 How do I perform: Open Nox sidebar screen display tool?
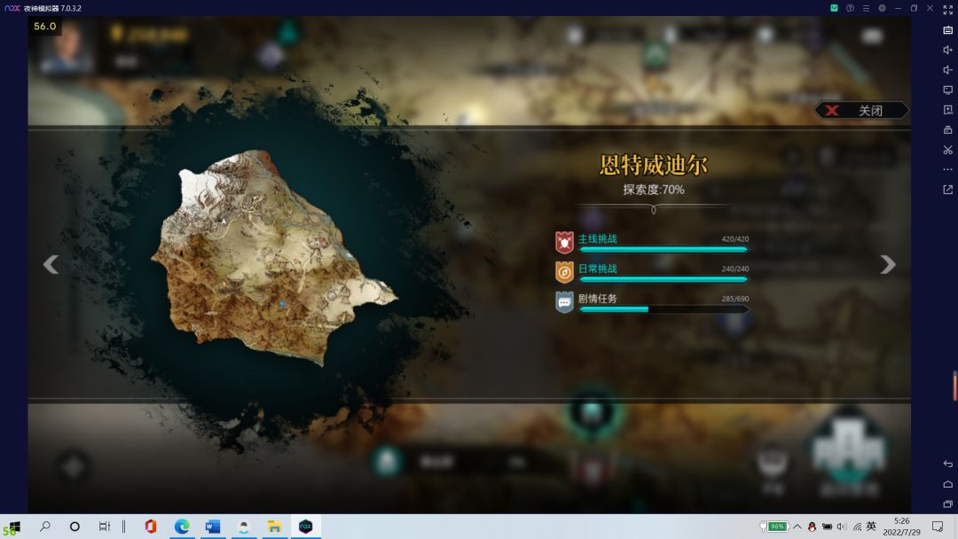click(x=947, y=90)
